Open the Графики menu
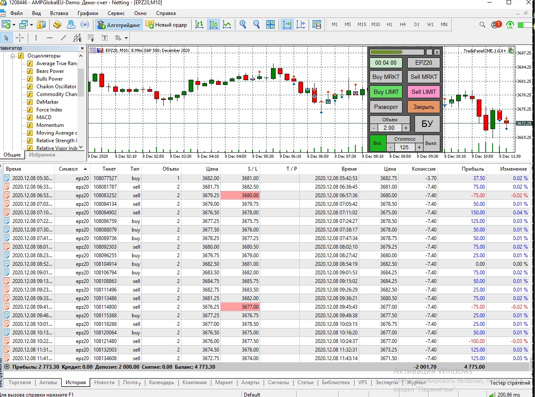The image size is (535, 397). (x=87, y=13)
